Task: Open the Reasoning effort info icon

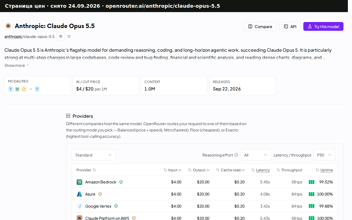Action: coord(236,155)
